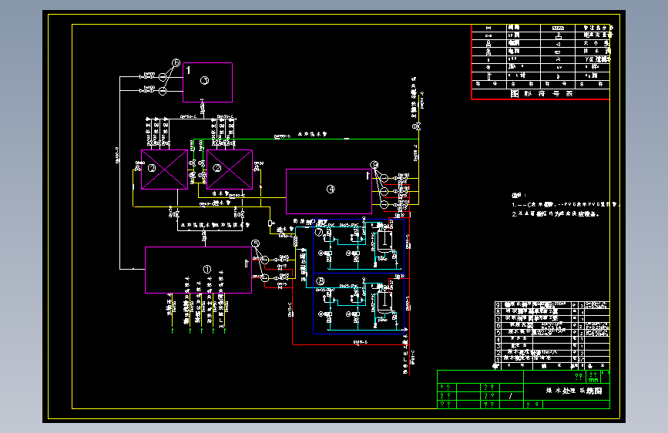Click the upper pump symbol feeding tank 3
This screenshot has height=433, width=668.
point(163,77)
